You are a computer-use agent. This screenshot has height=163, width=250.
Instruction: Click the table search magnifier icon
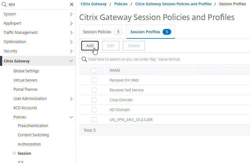click(84, 59)
